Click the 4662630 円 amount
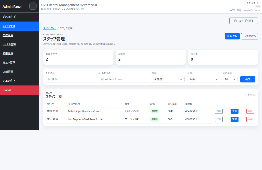Viewport: 262px width, 170px height. pos(192,119)
